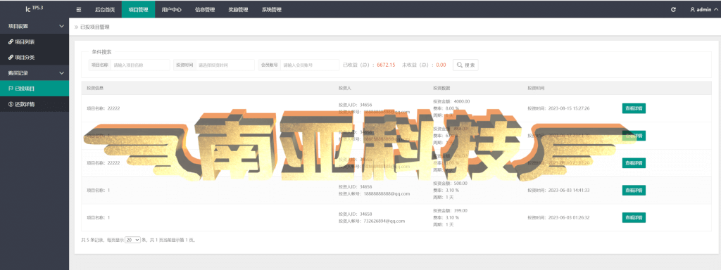This screenshot has width=721, height=270.
Task: Click the 项目名称 search input field
Action: (140, 65)
